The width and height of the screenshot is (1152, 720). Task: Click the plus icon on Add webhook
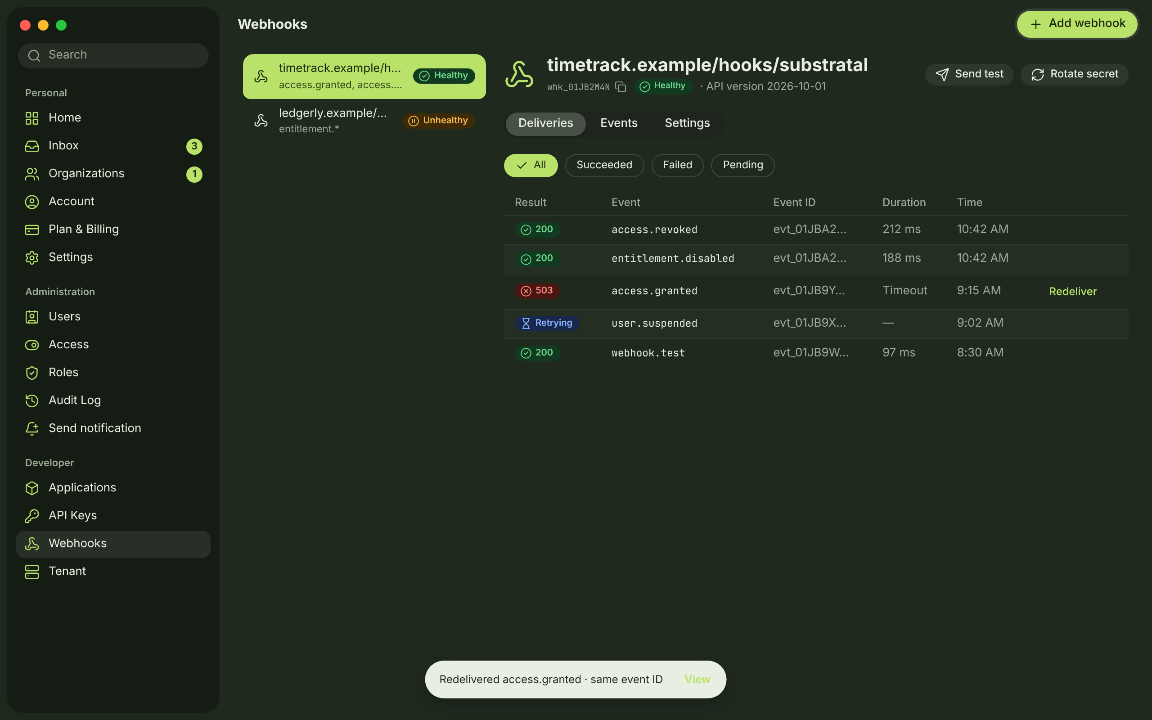(x=1035, y=24)
